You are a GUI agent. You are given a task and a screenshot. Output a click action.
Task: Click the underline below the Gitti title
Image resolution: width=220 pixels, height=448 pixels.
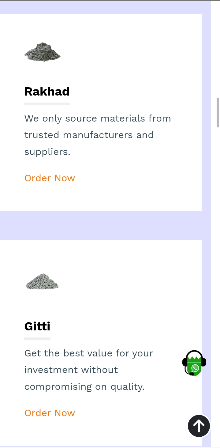pyautogui.click(x=37, y=339)
